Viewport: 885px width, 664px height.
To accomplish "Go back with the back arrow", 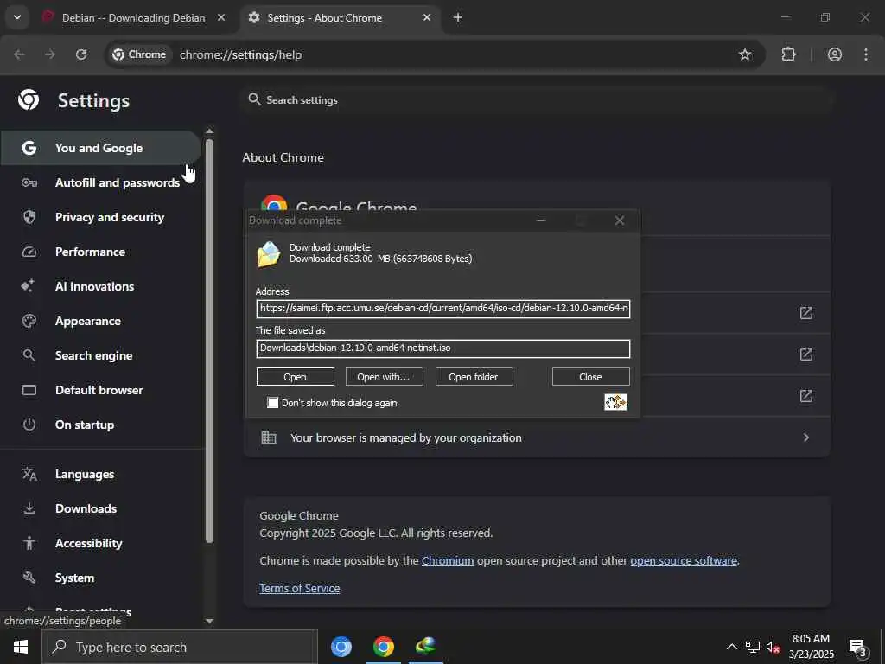I will coord(19,54).
